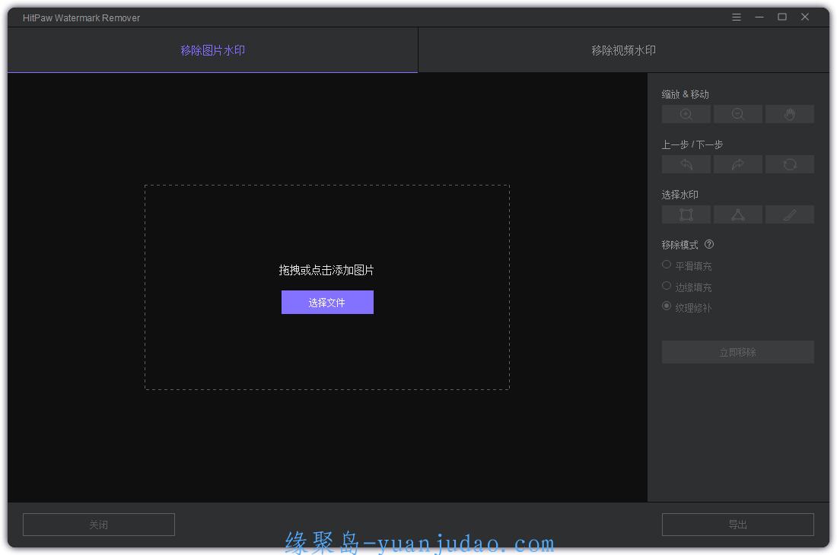Image resolution: width=837 pixels, height=555 pixels.
Task: Switch to the 移除视频水印 tab
Action: (623, 50)
